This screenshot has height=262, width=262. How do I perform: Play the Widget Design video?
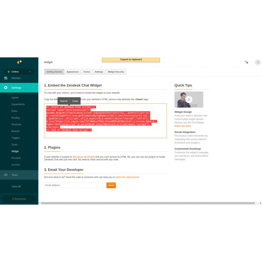tap(189, 99)
